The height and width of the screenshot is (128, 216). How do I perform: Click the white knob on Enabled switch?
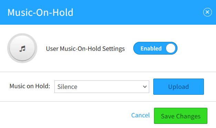pos(171,48)
